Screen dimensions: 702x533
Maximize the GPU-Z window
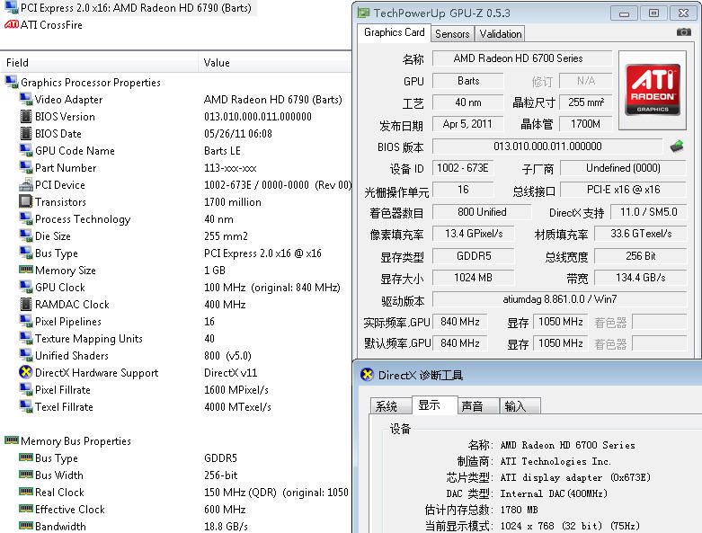653,13
